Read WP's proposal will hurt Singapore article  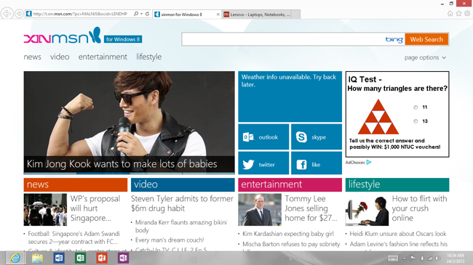tap(95, 208)
